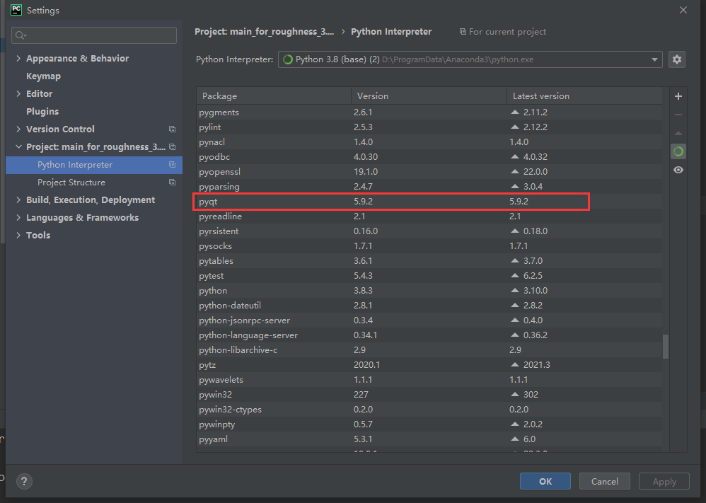The width and height of the screenshot is (706, 503).
Task: Toggle the Conda package manager button
Action: 678,151
